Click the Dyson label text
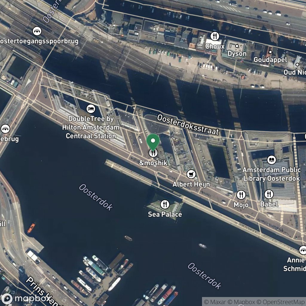This screenshot has width=306, height=306. pyautogui.click(x=237, y=54)
